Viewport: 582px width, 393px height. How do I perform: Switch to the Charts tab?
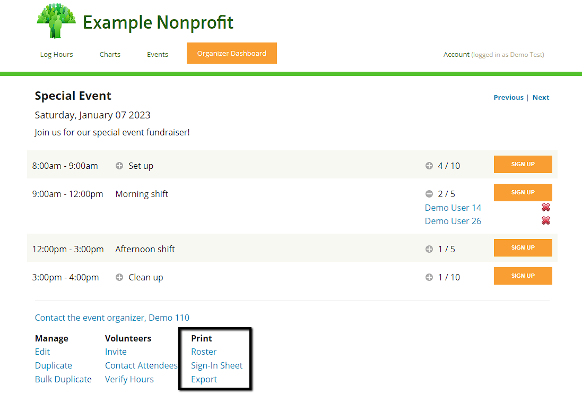tap(110, 54)
